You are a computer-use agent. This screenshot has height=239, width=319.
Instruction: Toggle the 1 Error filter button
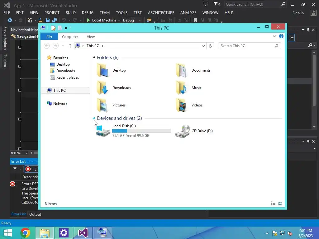(x=32, y=169)
